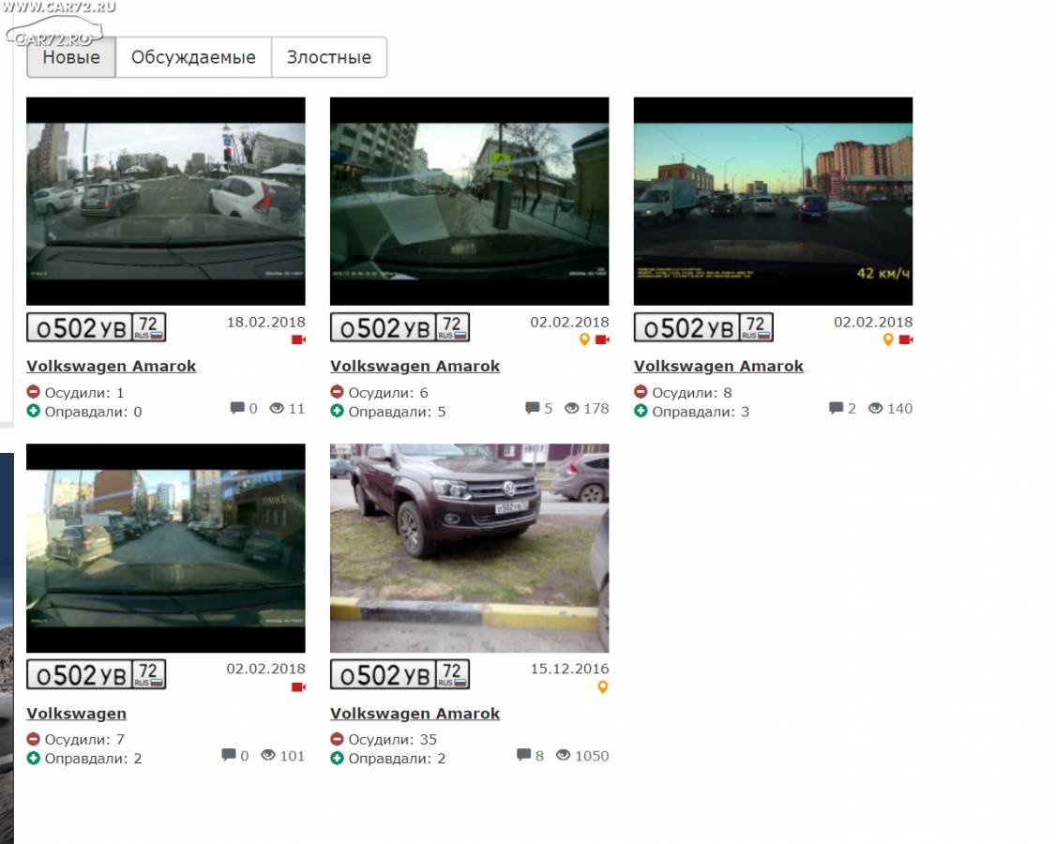This screenshot has width=1056, height=844.
Task: Click license plate о502ув on the 178-views card
Action: point(400,327)
